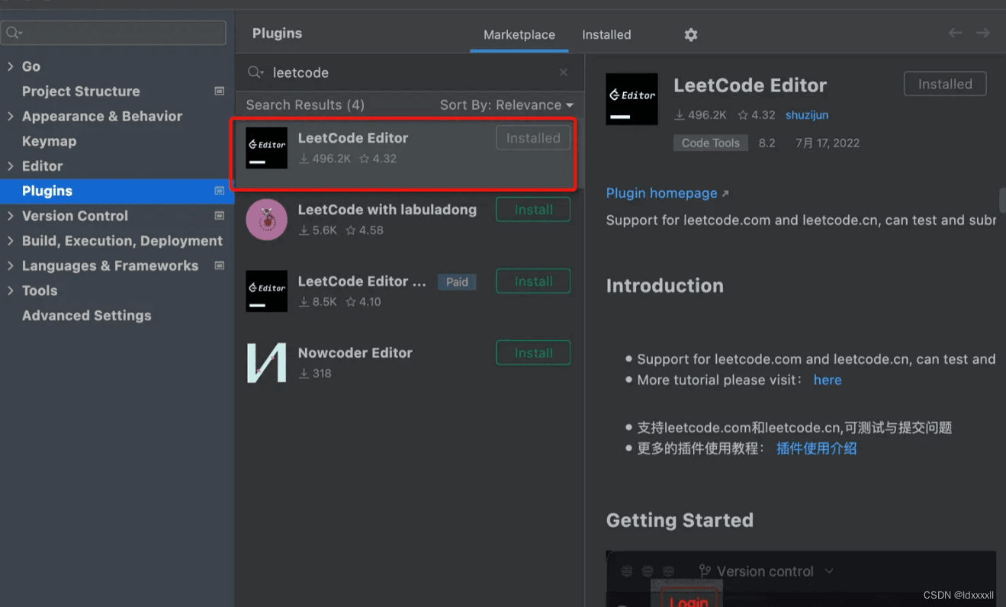Open the shuzijun vendor link

(x=807, y=115)
